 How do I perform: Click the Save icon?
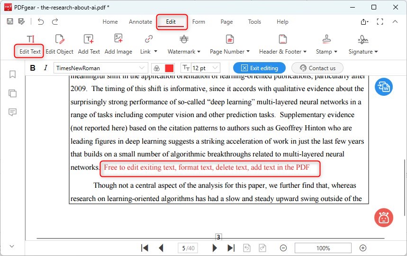(10, 21)
